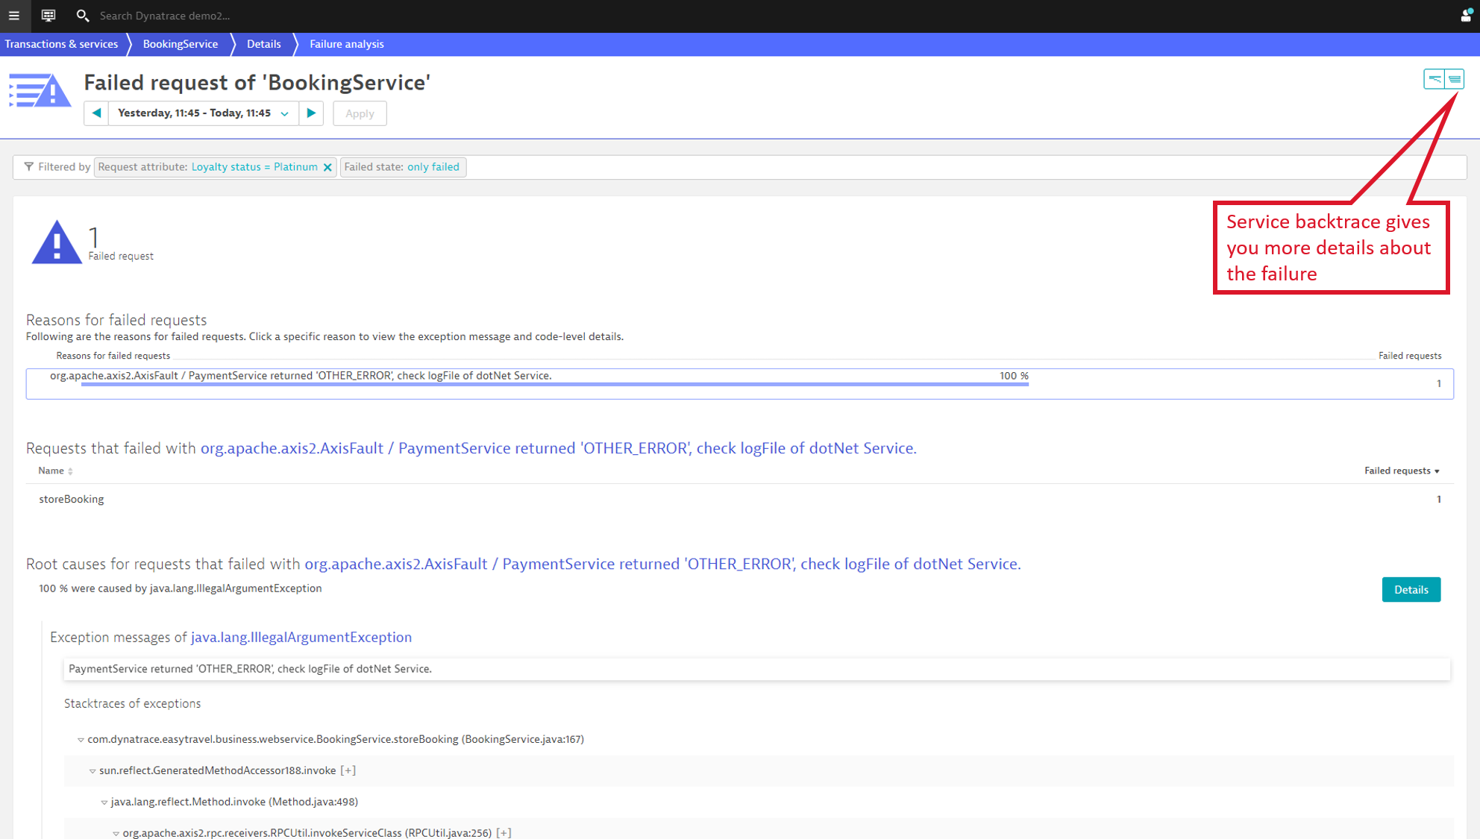Click java.lang.IllegalArgumentException exception link
The height and width of the screenshot is (839, 1480).
(x=301, y=637)
